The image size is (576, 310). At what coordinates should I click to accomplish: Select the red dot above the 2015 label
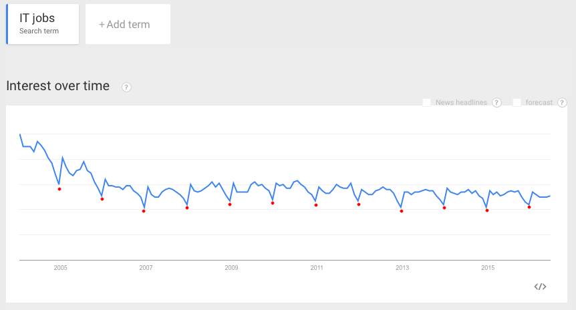click(x=487, y=210)
